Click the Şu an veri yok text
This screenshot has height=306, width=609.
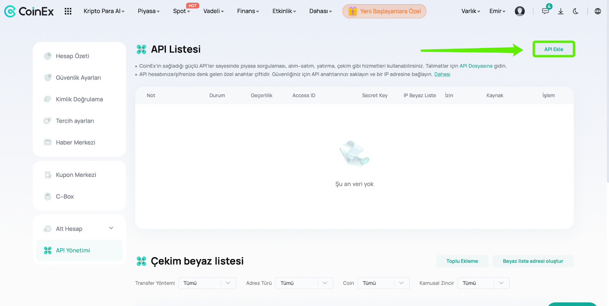[x=354, y=184]
